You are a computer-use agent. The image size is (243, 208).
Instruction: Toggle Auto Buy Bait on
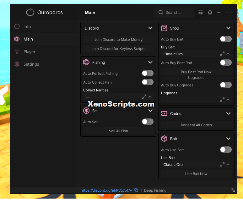pyautogui.click(x=226, y=39)
